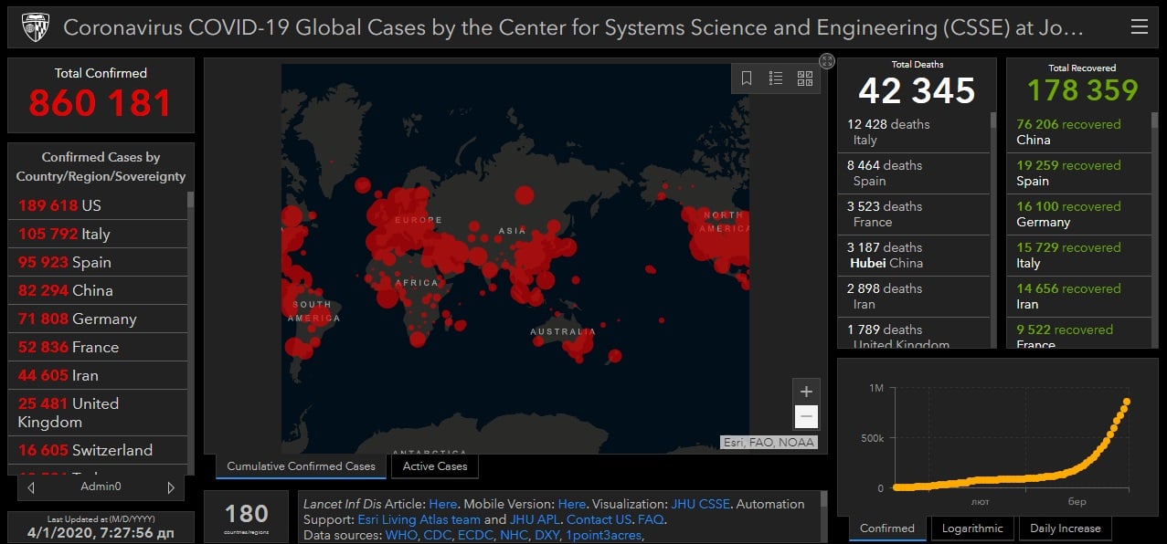1167x544 pixels.
Task: Open the JHU CSSE visualization link
Action: coord(700,504)
